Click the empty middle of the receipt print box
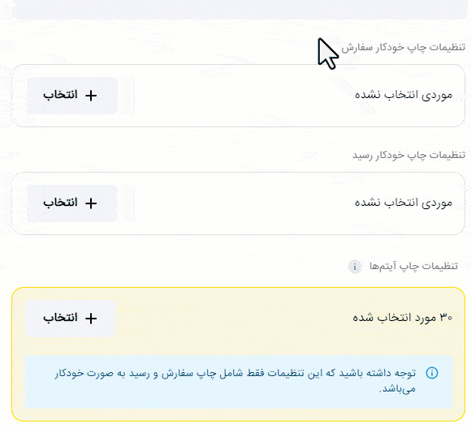This screenshot has width=471, height=428. click(235, 203)
